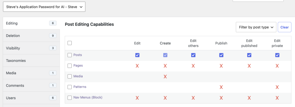The width and height of the screenshot is (295, 107).
Task: Click the red X for Nav Menus Edit
Action: click(137, 98)
